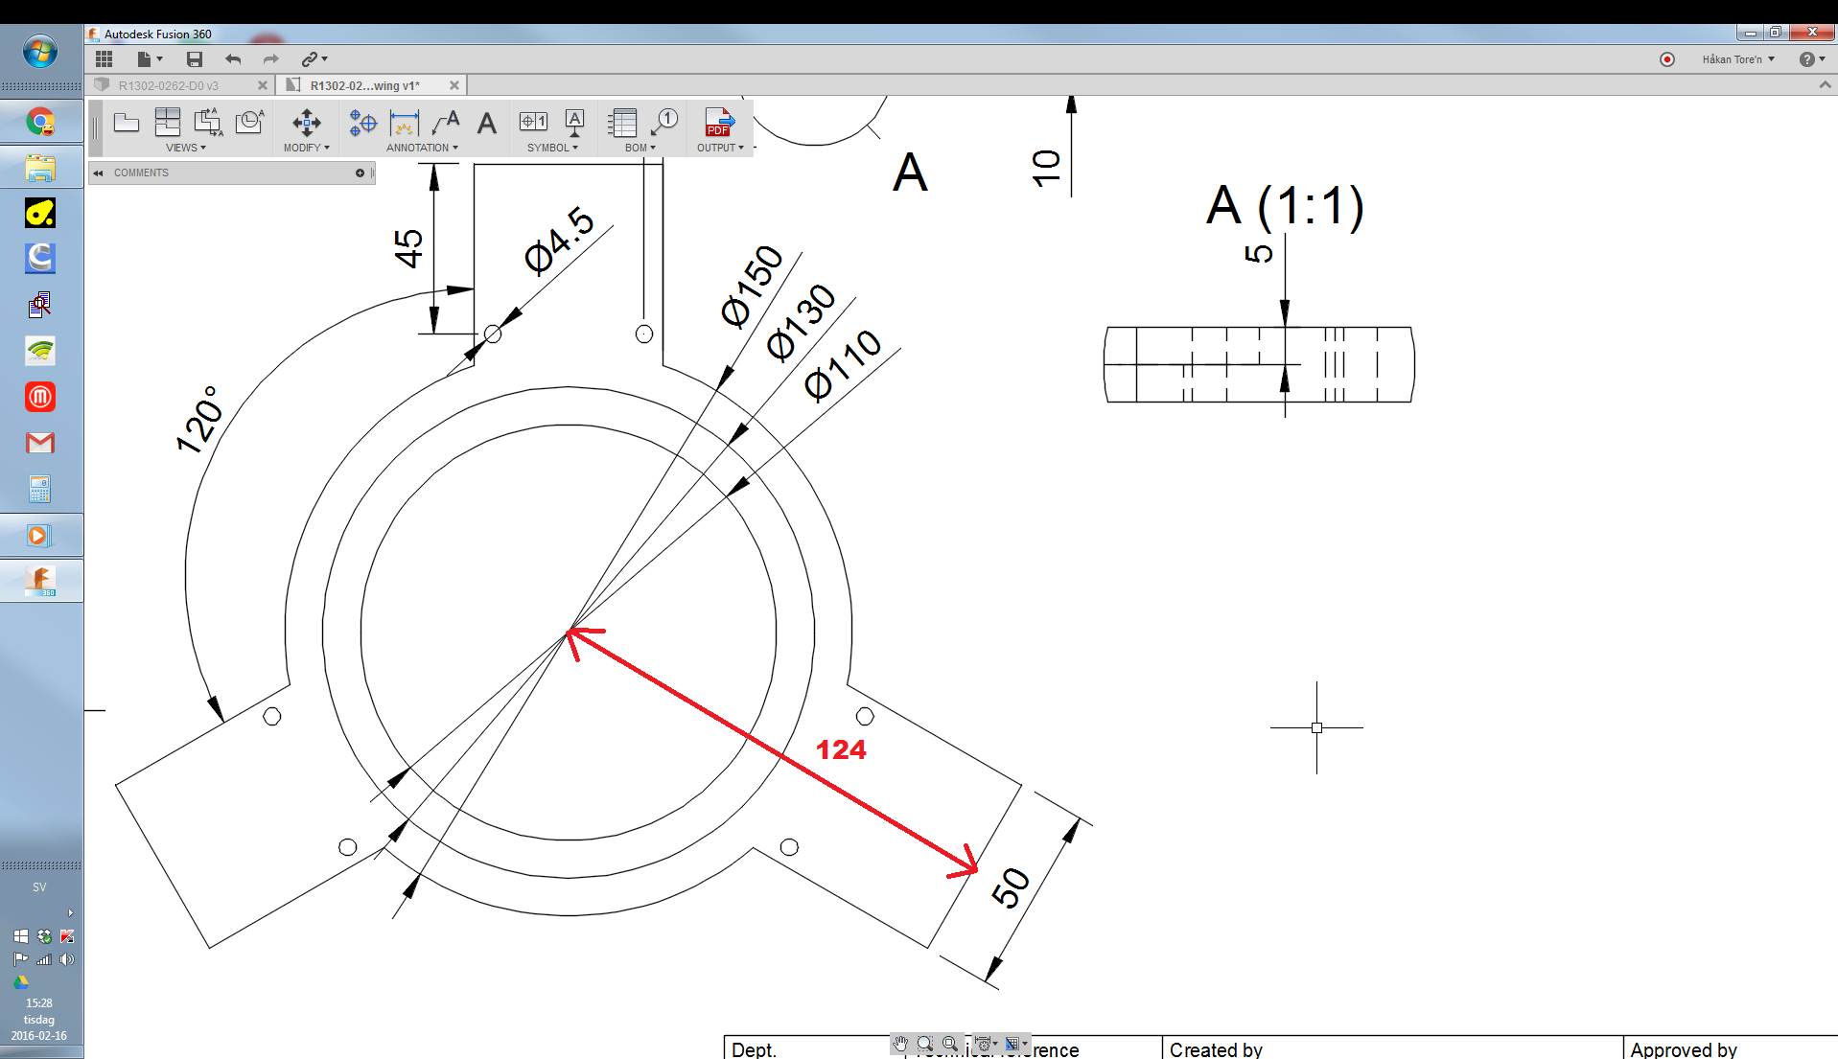Expand the ANNOTATION dropdown
Image resolution: width=1838 pixels, height=1059 pixels.
coord(422,148)
